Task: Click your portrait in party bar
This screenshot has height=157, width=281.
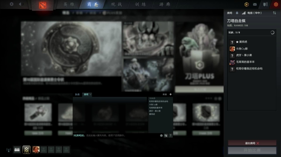Action: pyautogui.click(x=36, y=150)
